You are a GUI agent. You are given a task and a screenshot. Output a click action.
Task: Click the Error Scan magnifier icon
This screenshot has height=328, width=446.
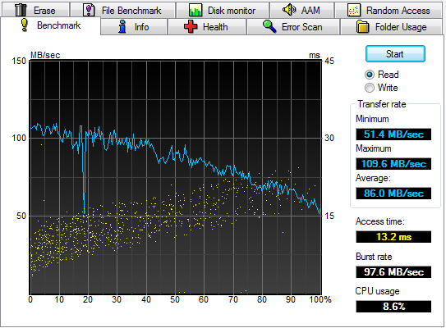tap(269, 26)
